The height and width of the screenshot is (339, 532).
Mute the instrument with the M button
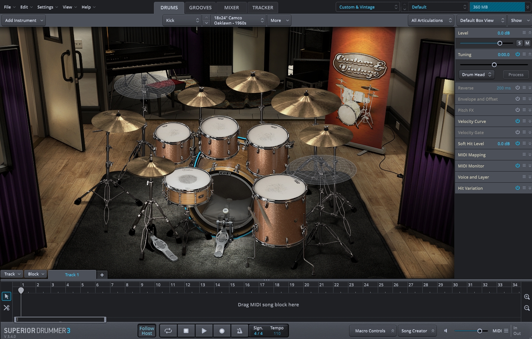[x=527, y=43]
